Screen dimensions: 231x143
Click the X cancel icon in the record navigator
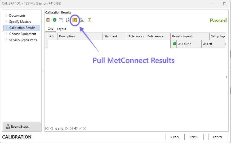(x=85, y=128)
